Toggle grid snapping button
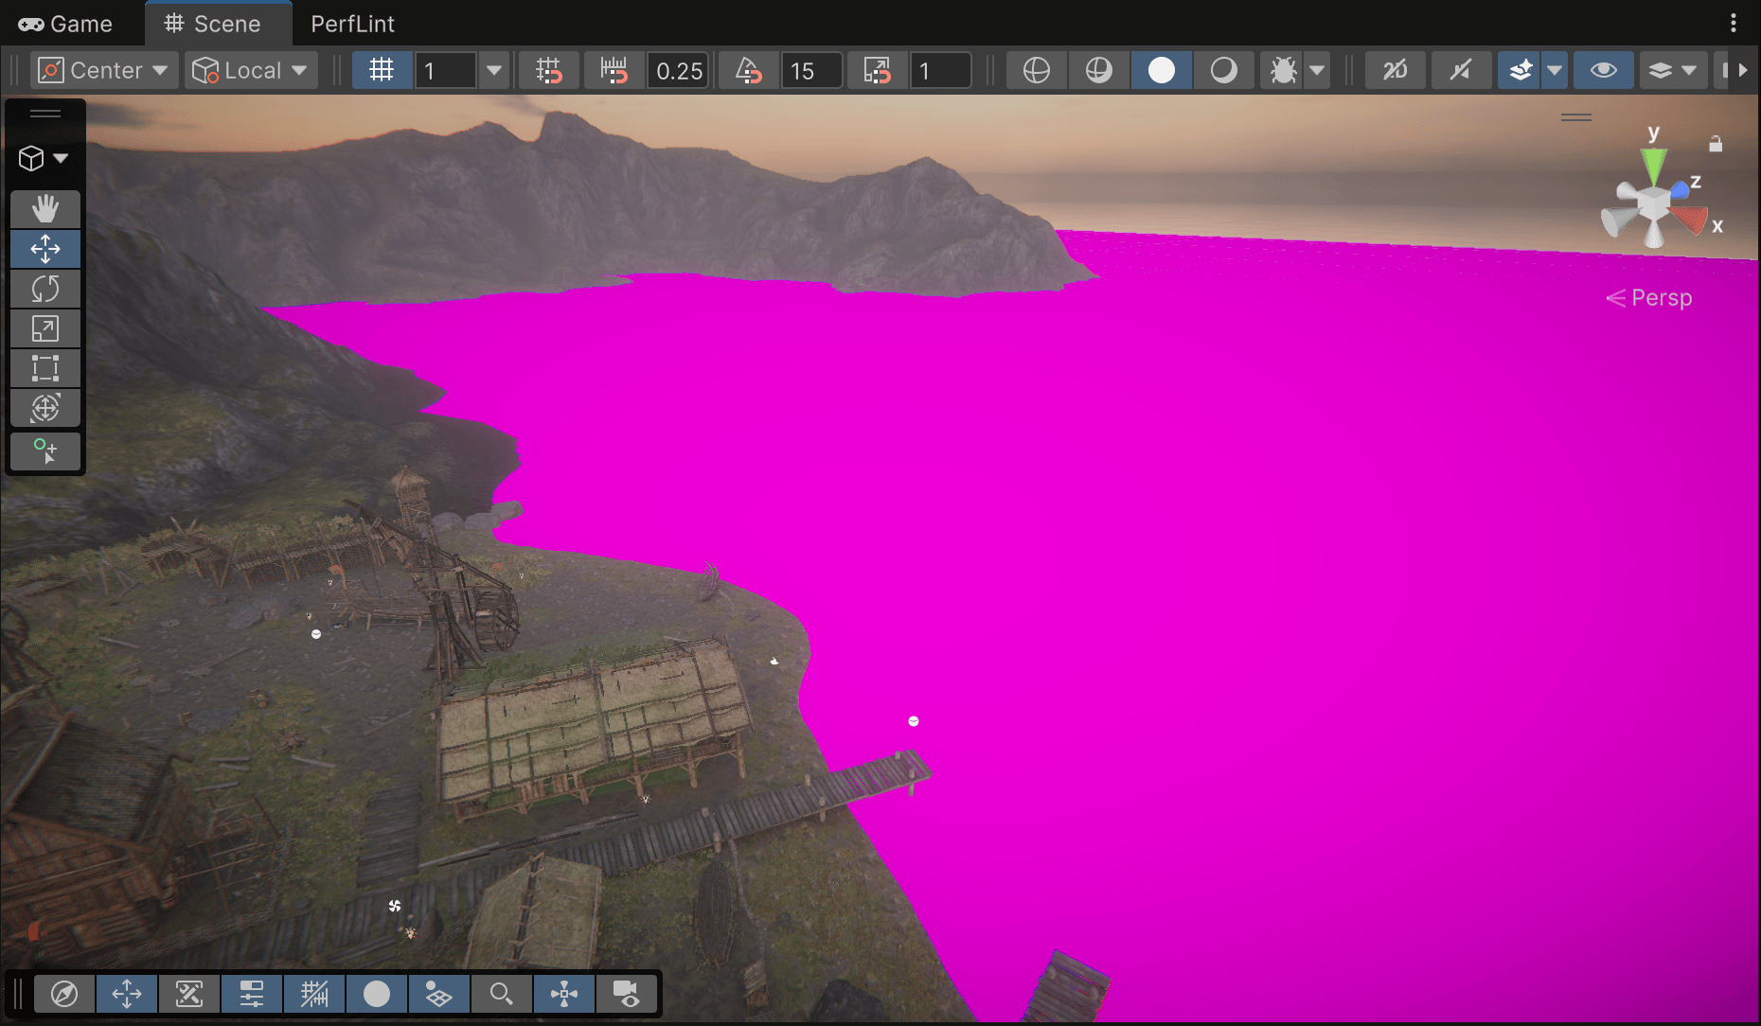The width and height of the screenshot is (1761, 1026). (549, 70)
